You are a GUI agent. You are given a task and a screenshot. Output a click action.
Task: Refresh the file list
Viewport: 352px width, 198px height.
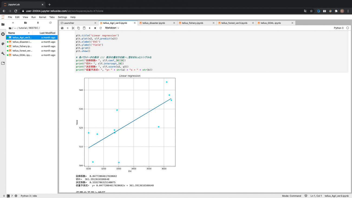pyautogui.click(x=50, y=23)
